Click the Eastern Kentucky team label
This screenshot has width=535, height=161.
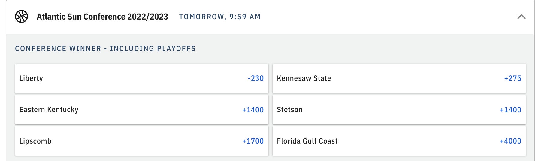pos(49,110)
